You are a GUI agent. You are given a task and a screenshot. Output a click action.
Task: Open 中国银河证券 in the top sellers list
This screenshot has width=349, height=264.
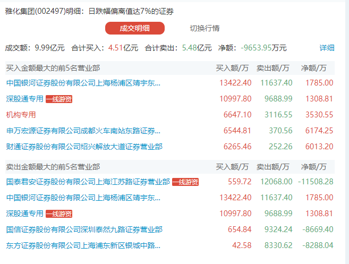pos(83,198)
